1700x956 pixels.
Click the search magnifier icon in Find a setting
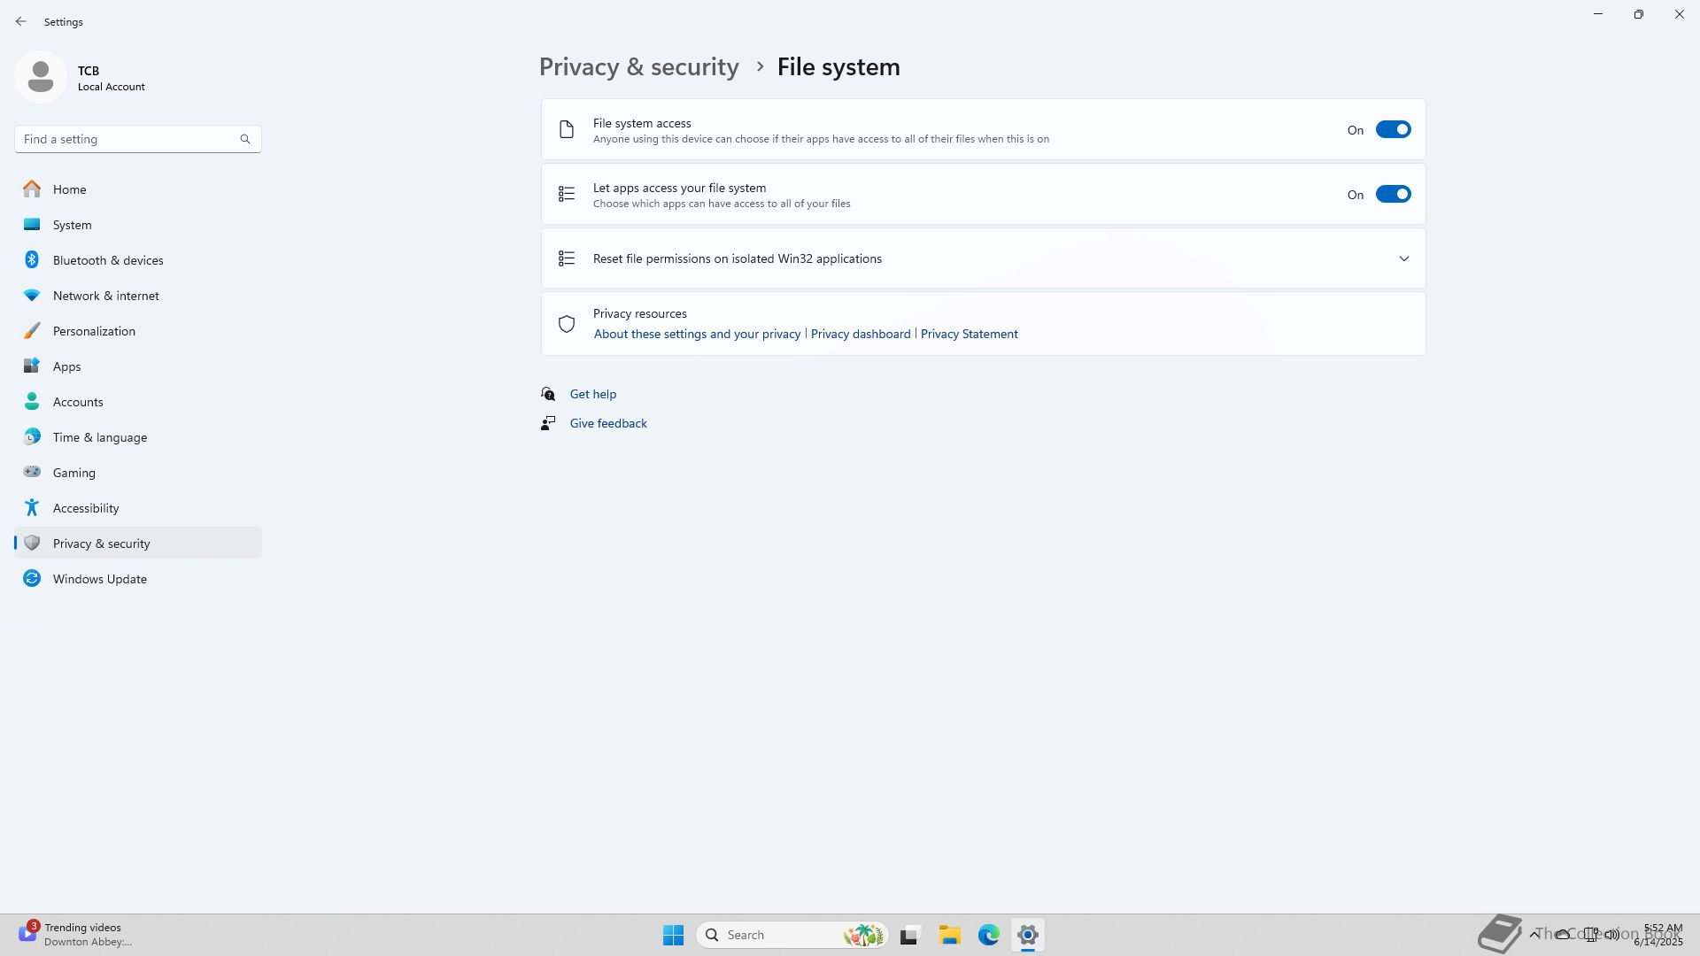tap(245, 139)
